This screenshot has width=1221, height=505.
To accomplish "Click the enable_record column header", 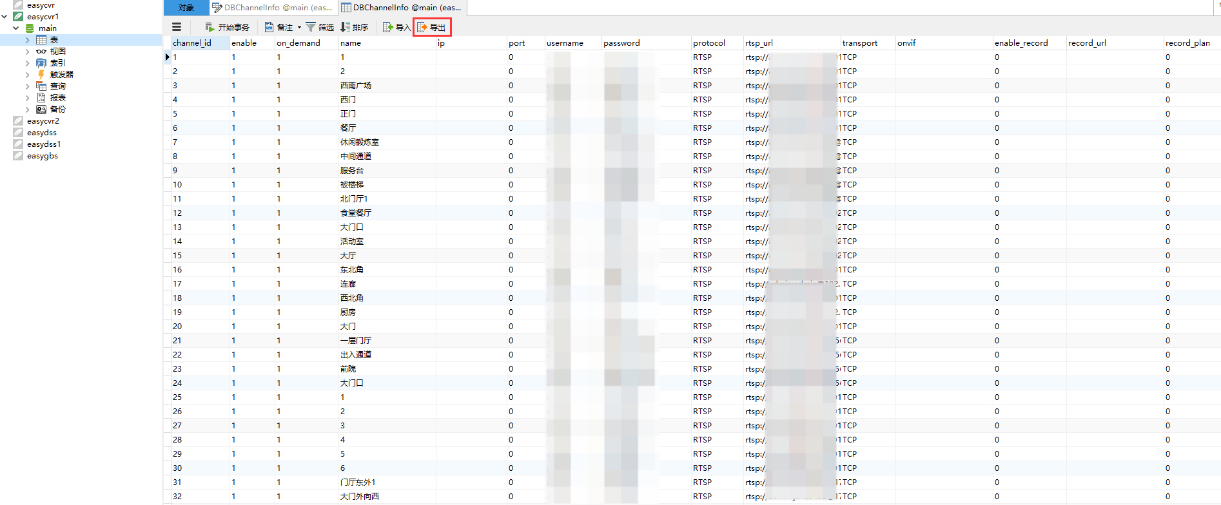I will pos(1030,43).
